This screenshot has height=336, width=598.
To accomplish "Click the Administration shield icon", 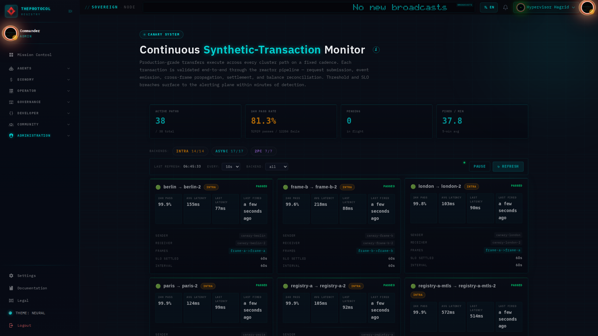I will pyautogui.click(x=11, y=136).
